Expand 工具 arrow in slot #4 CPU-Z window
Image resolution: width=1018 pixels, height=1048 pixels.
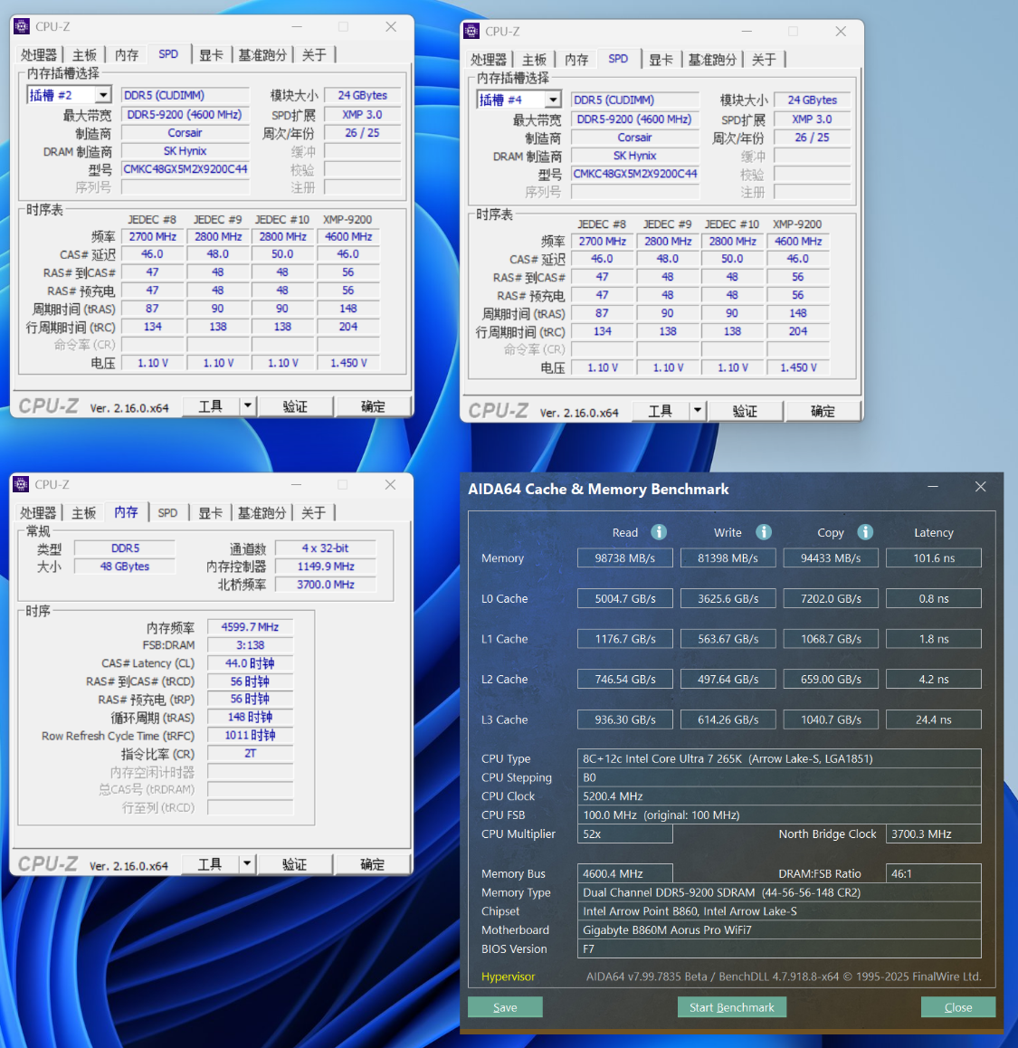pos(697,410)
